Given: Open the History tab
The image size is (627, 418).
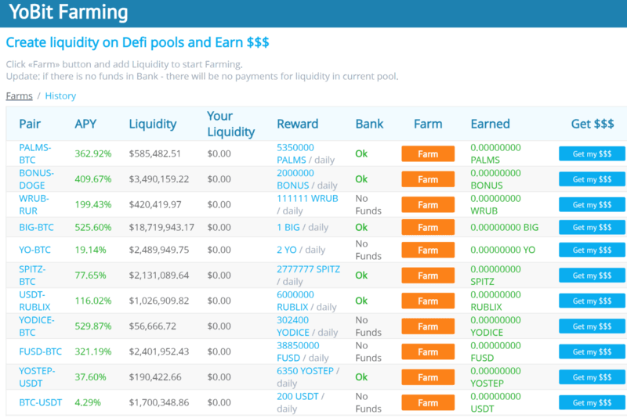Looking at the screenshot, I should click(60, 95).
